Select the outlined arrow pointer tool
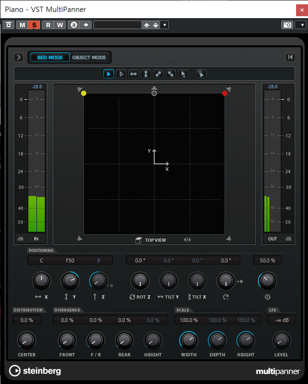This screenshot has height=384, width=308. tap(121, 74)
